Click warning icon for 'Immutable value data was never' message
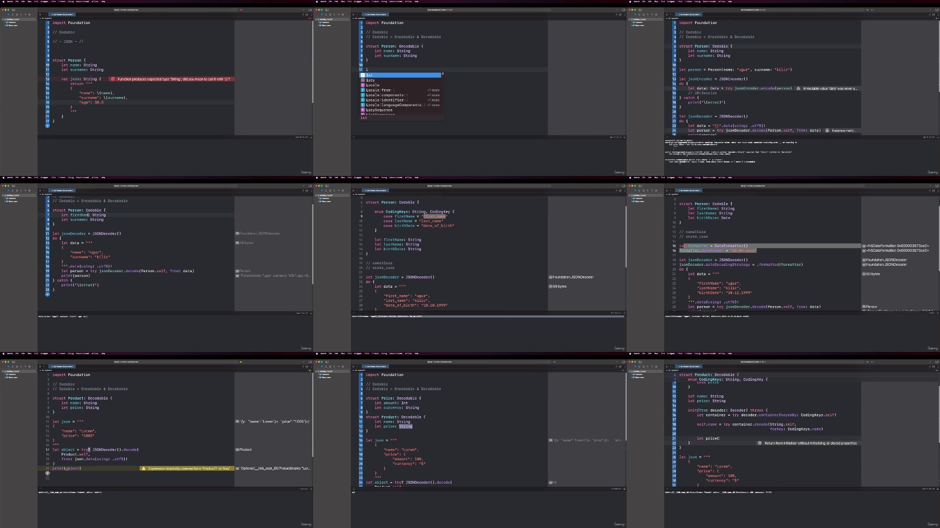 (798, 88)
